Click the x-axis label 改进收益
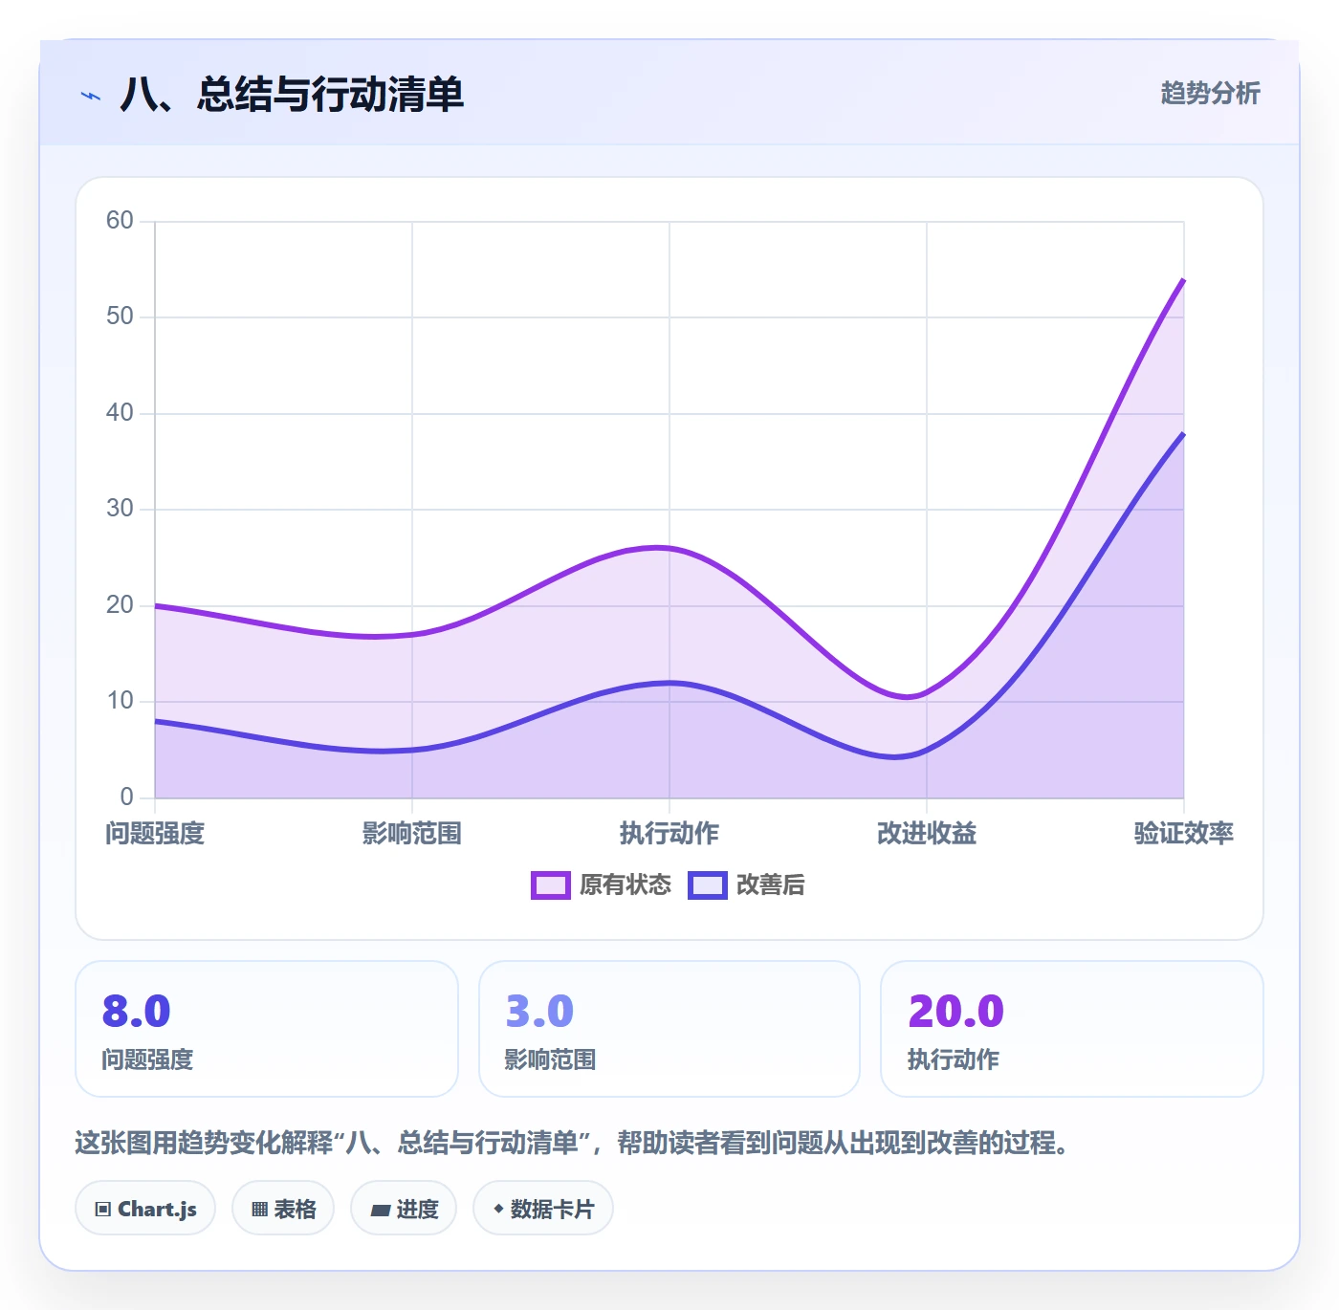The image size is (1339, 1310). 927,833
